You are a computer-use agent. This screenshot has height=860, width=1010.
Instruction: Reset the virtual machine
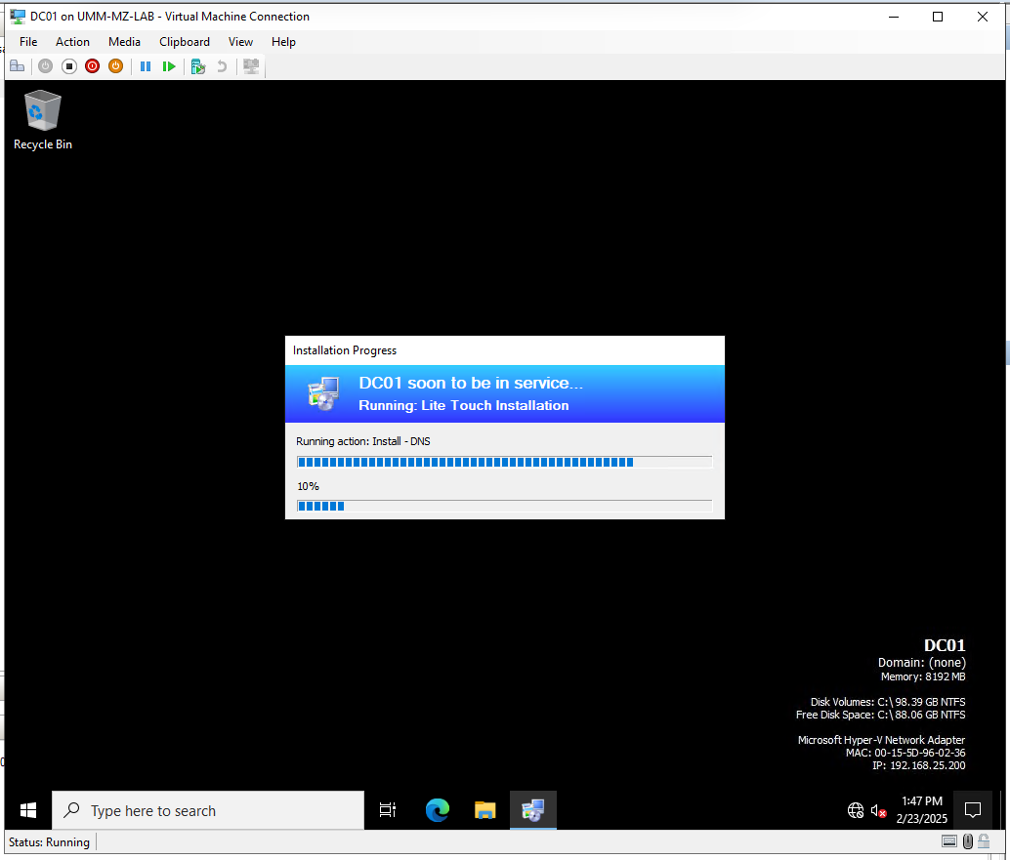[169, 65]
